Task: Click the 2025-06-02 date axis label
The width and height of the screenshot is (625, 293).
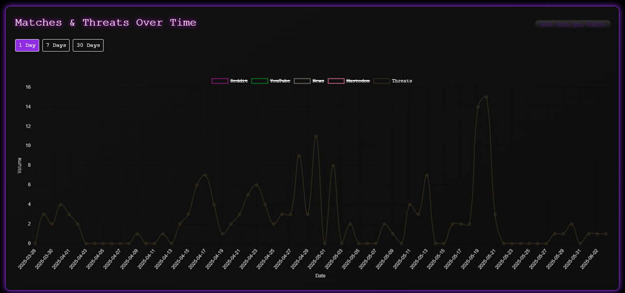Action: pyautogui.click(x=589, y=259)
